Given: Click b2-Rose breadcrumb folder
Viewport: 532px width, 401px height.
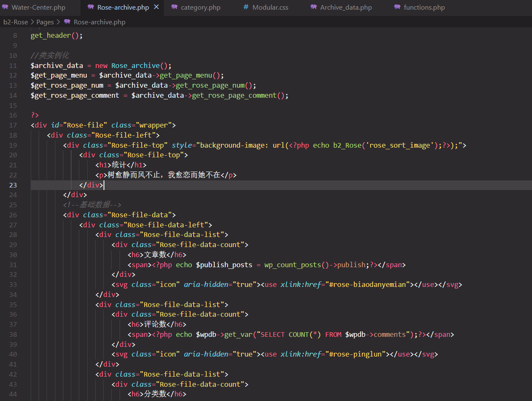Looking at the screenshot, I should tap(16, 22).
